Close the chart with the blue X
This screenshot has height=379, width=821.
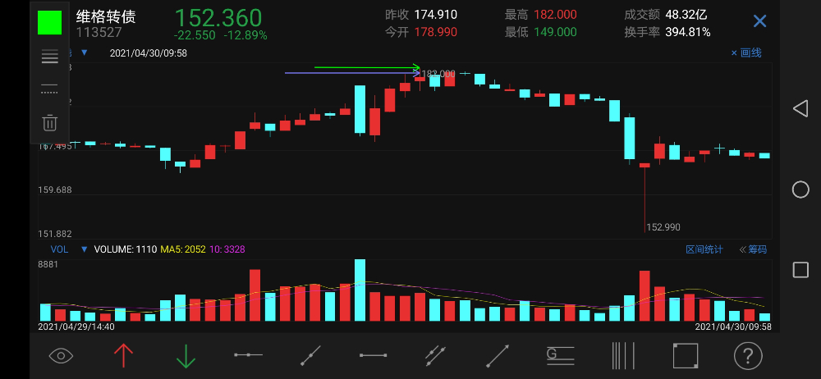759,21
